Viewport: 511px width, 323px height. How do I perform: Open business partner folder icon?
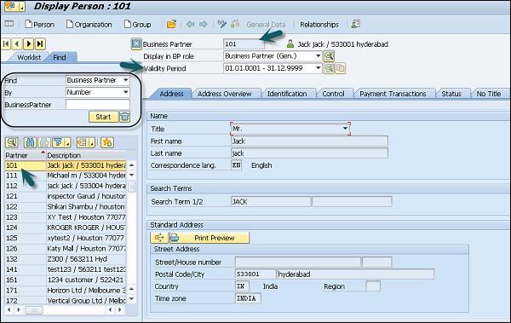point(171,24)
